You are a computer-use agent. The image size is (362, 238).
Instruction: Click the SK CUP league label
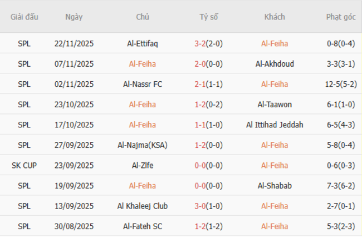coord(24,165)
